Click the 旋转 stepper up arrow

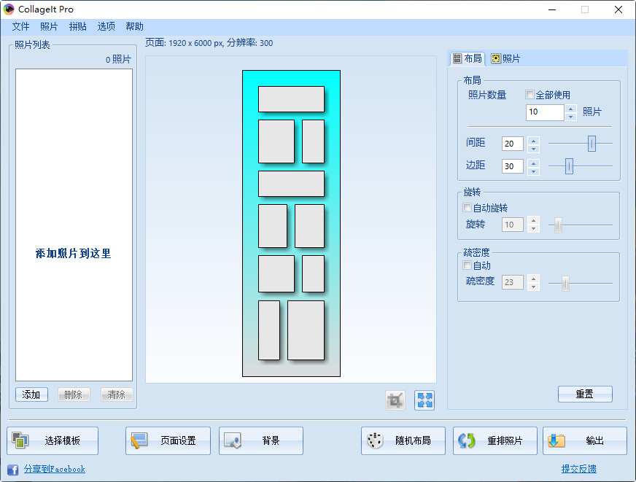(x=534, y=221)
